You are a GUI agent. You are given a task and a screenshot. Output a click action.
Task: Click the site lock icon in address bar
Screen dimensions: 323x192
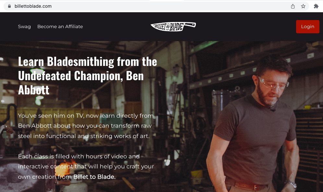(x=9, y=6)
